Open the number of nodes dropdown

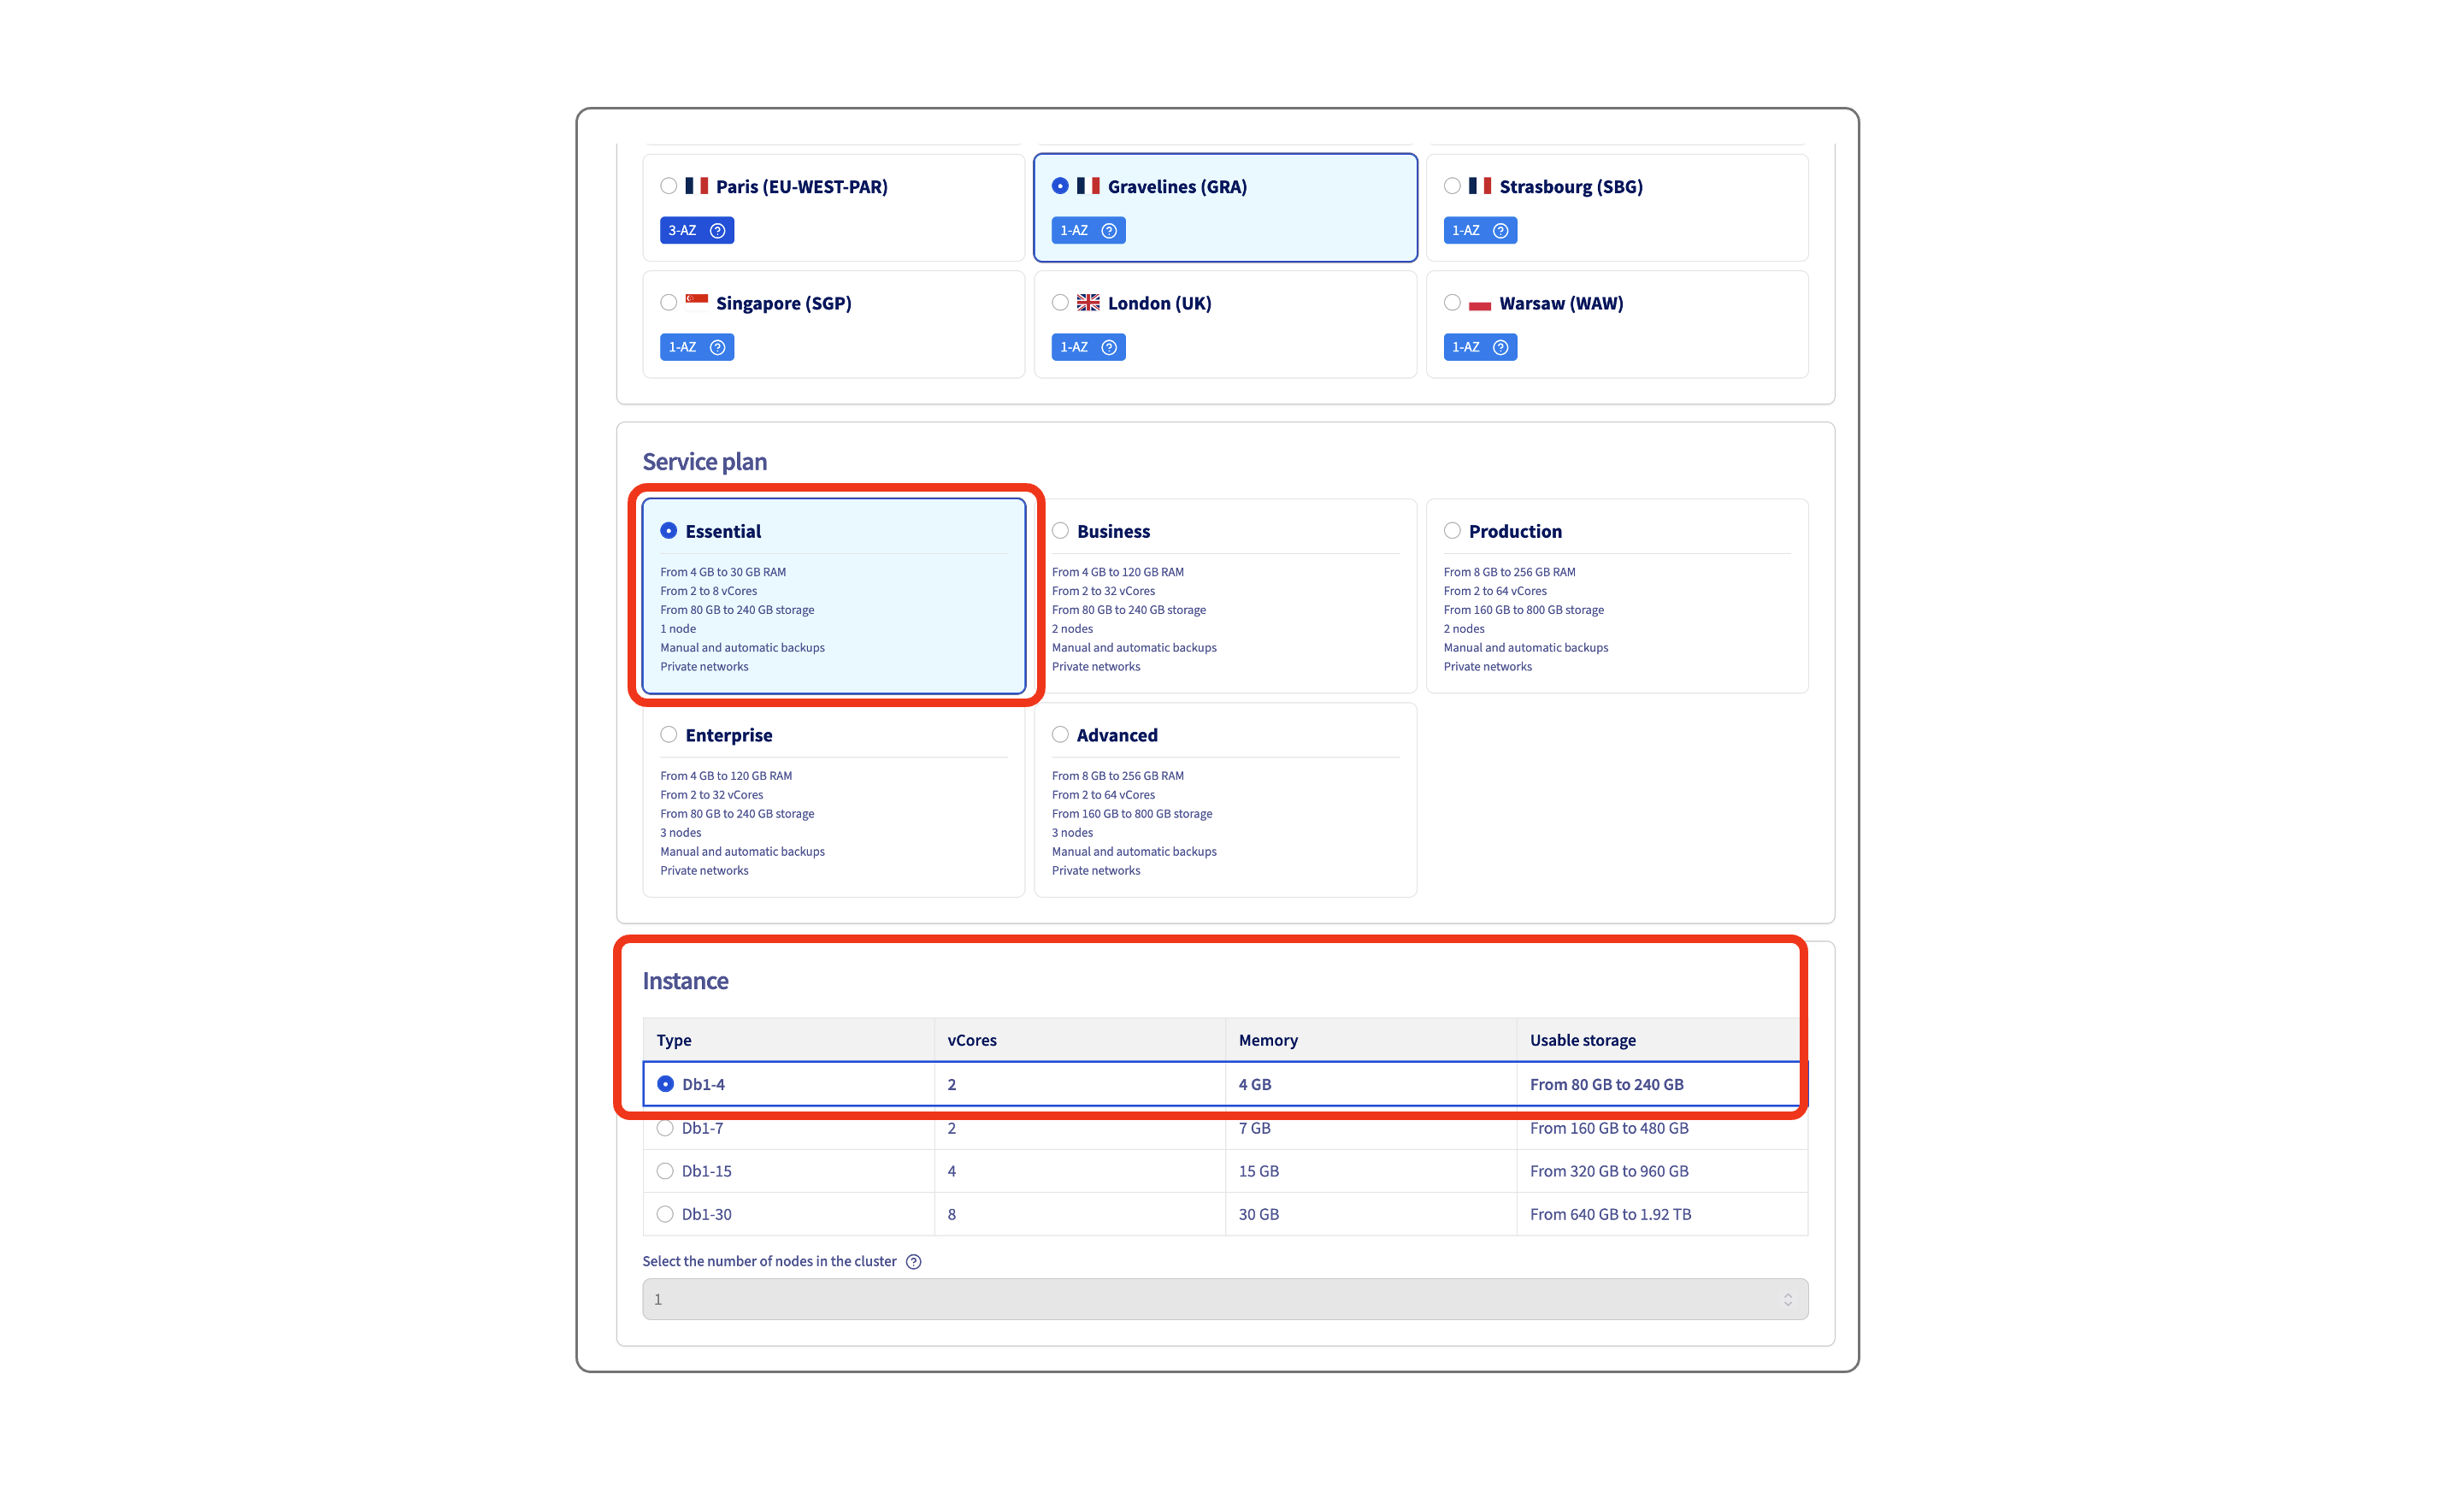pos(1224,1299)
